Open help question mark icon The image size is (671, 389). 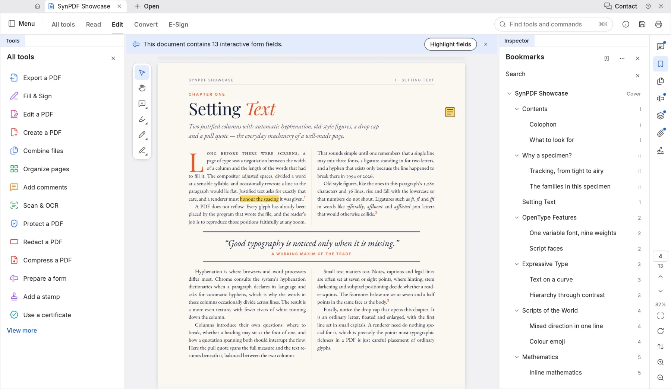(648, 6)
